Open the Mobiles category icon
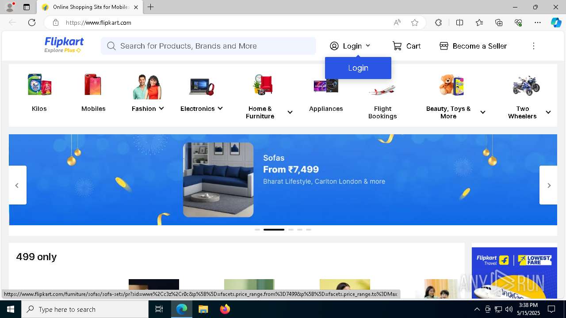The image size is (566, 318). tap(93, 84)
